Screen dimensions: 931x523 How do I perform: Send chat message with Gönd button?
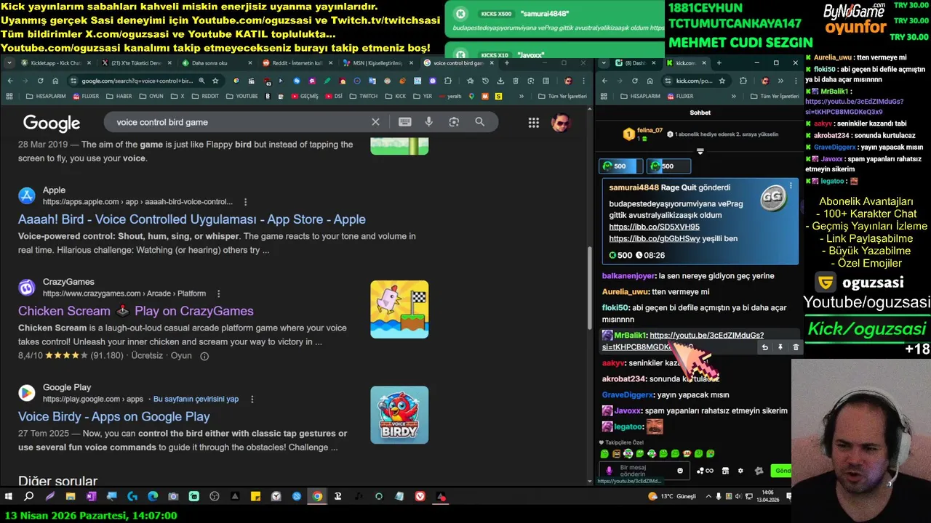(x=782, y=471)
